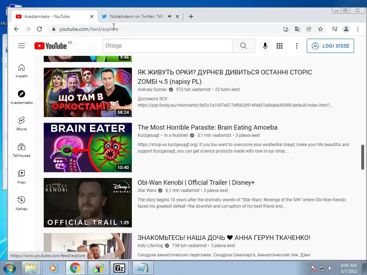
Task: Open Tellimused subscriptions in sidebar
Action: 22,150
